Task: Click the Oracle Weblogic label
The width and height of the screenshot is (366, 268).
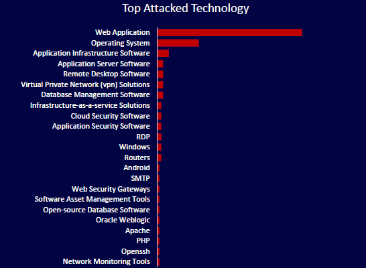Action: [x=123, y=220]
